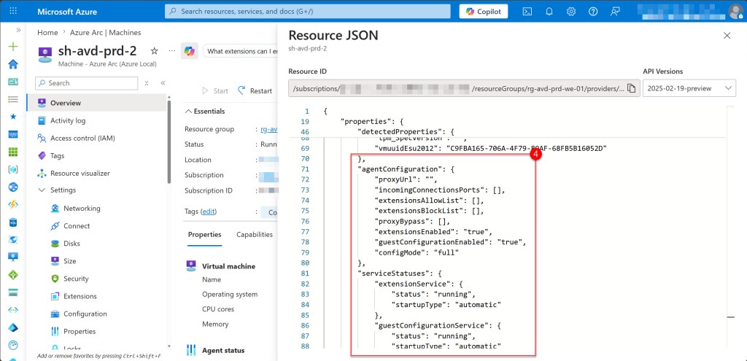Screen dimensions: 747x361
Task: Open Extensions under Settings
Action: (x=80, y=296)
